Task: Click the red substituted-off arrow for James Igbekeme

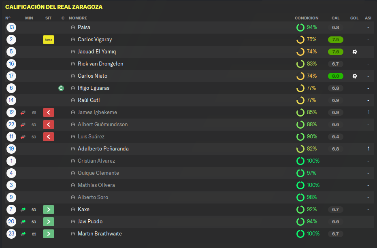Action: coord(49,112)
